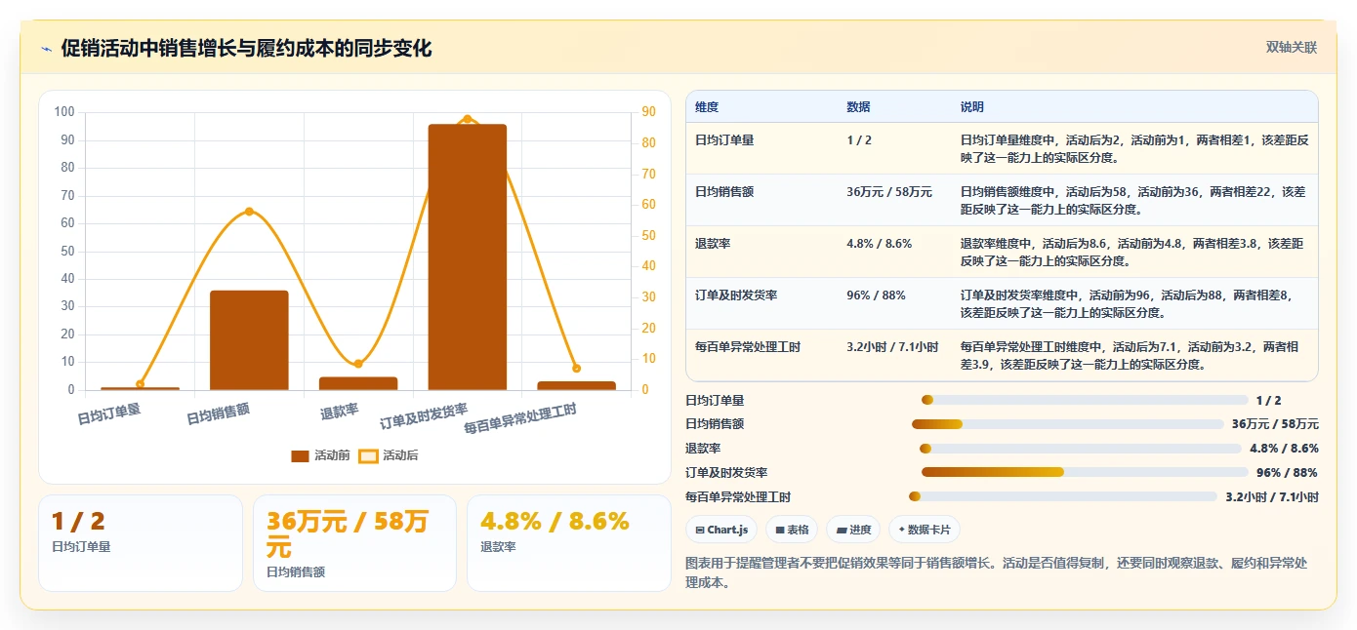Click the line point at the 订单及时发货率 peak
Screen dimensions: 1357x630
468,119
